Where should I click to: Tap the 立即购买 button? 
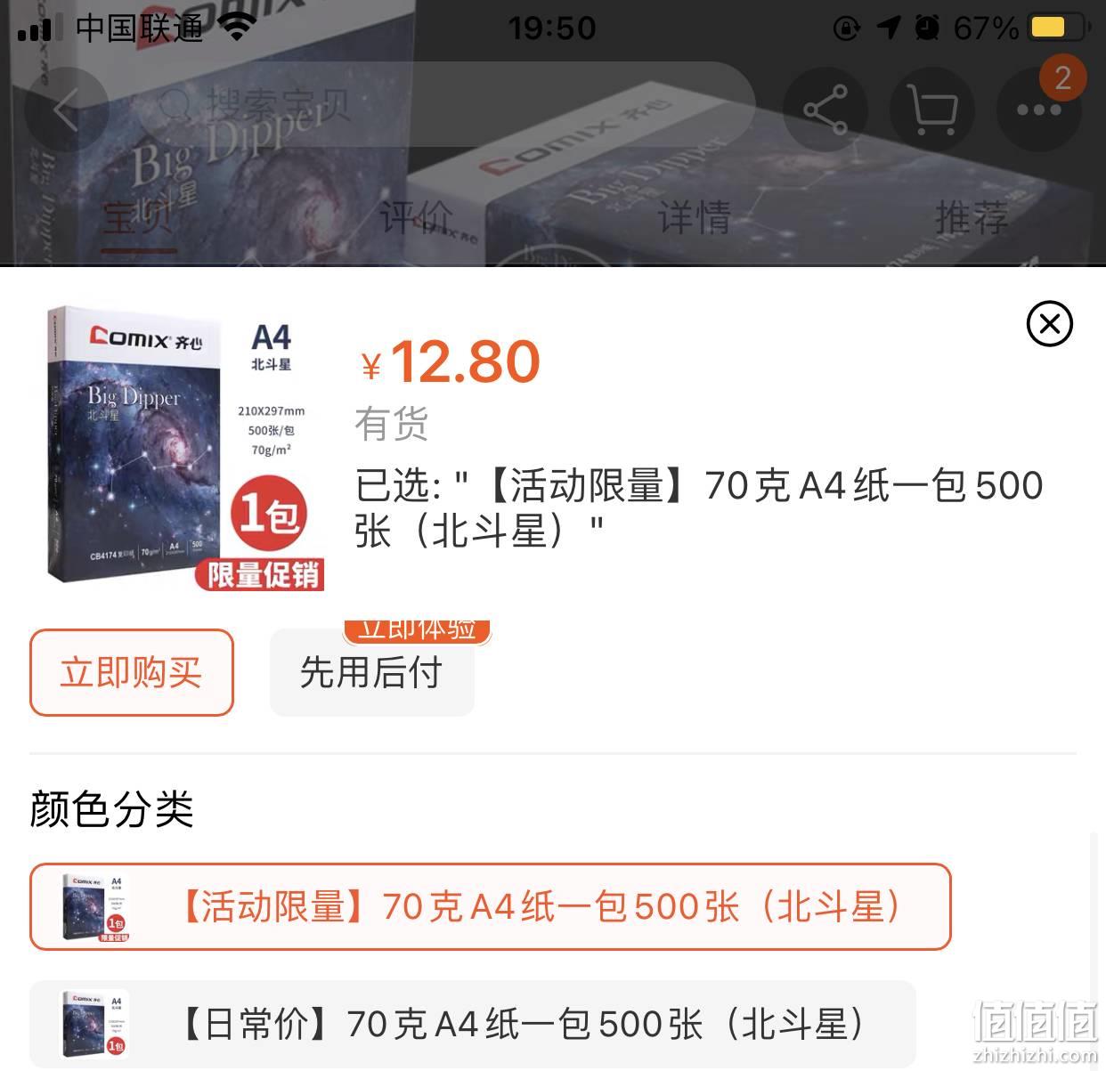(x=132, y=672)
